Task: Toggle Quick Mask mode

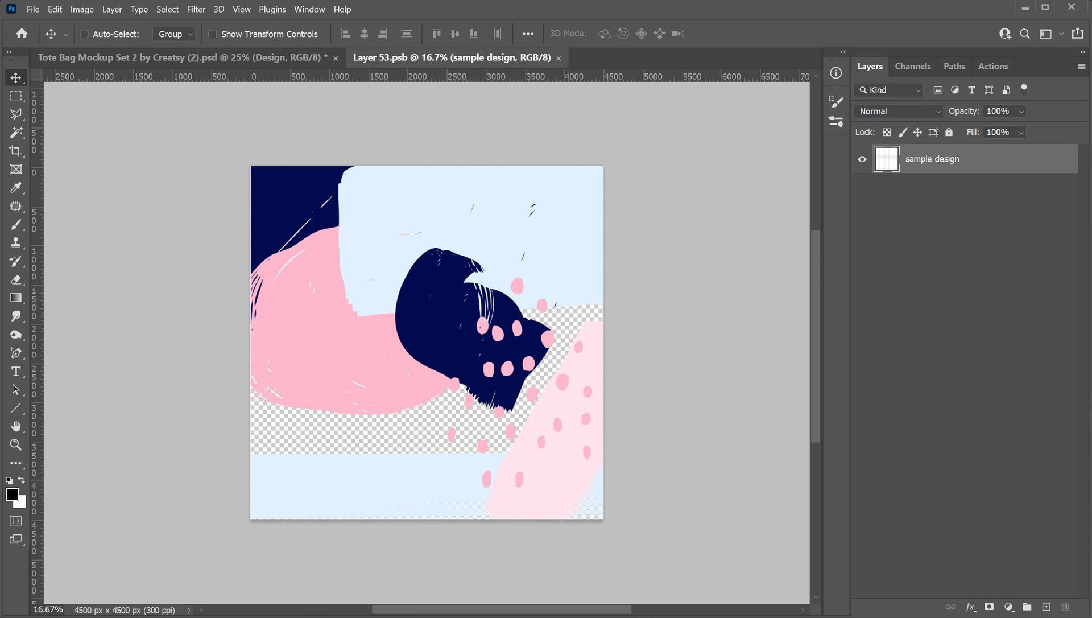Action: 16,521
